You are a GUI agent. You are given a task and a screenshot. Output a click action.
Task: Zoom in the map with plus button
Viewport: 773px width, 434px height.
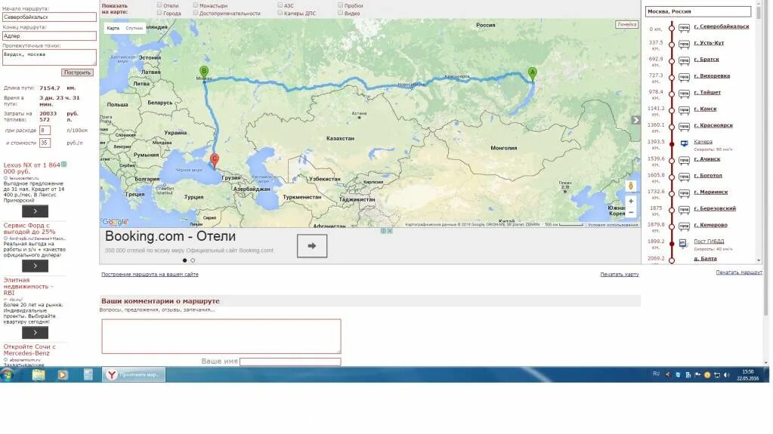click(x=630, y=201)
